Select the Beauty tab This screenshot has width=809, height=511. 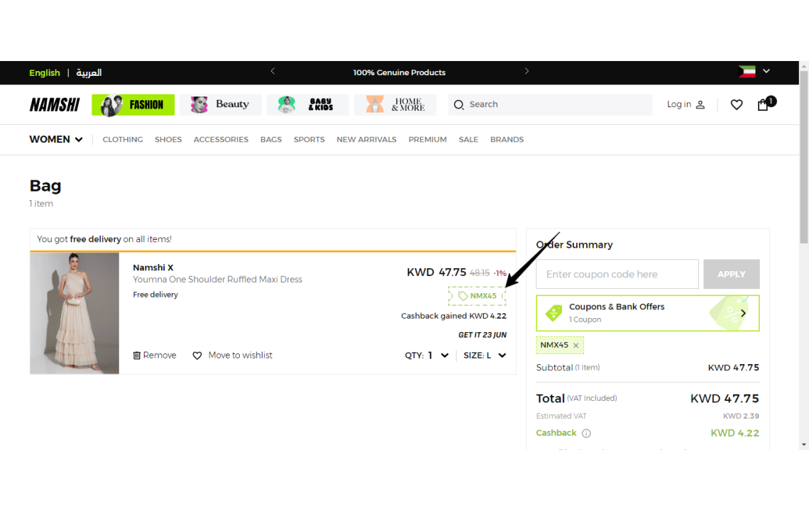pos(220,105)
